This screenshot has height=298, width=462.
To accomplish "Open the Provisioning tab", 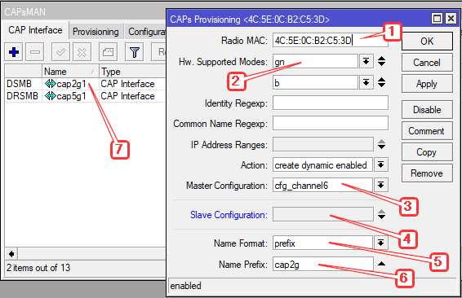I will point(96,32).
